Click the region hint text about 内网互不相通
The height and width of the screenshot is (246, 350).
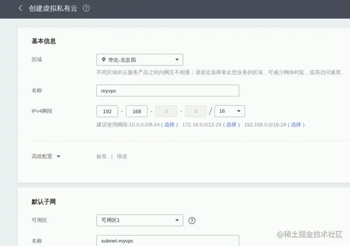(220, 72)
